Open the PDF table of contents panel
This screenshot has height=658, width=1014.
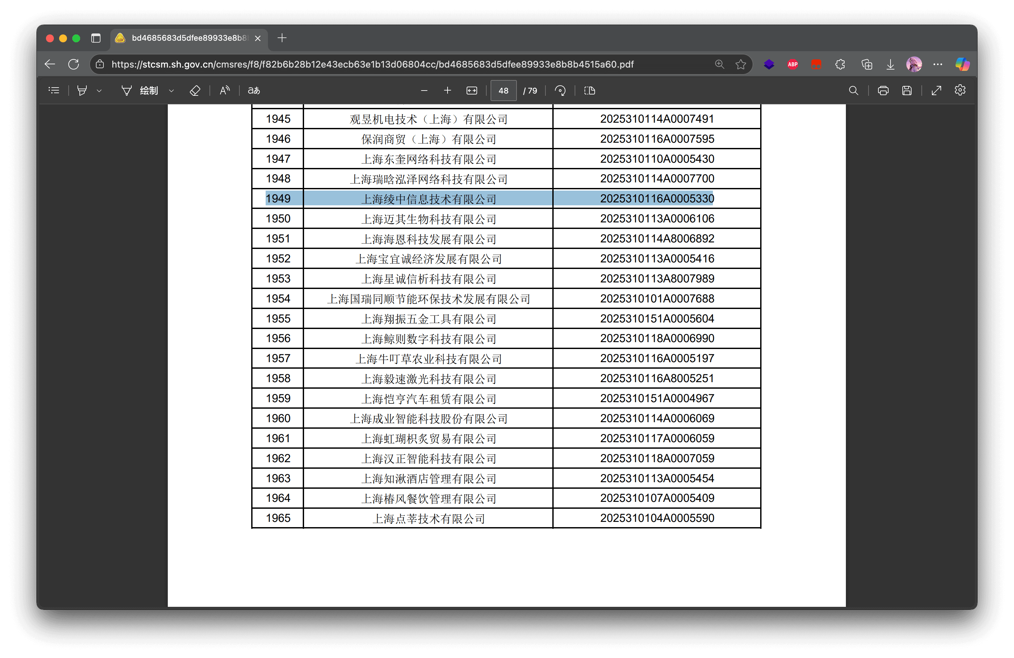(x=54, y=90)
